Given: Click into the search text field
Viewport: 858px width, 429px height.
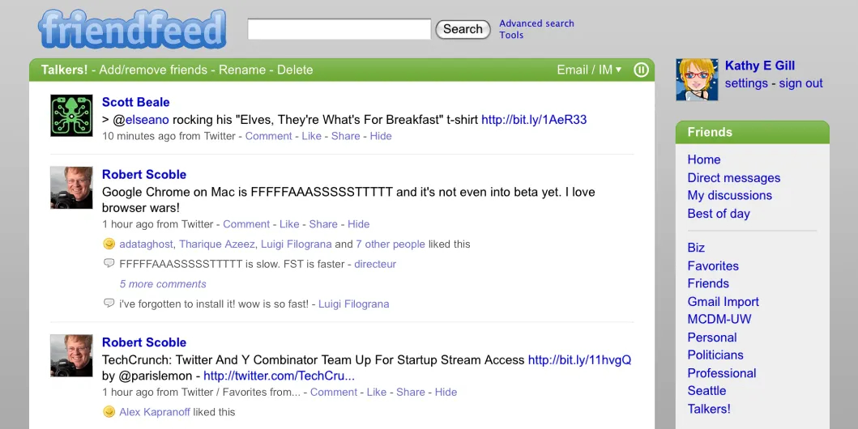Looking at the screenshot, I should pos(339,29).
